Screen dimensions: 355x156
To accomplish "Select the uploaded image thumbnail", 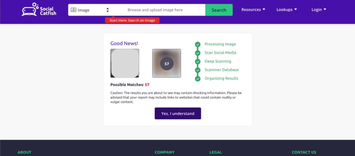I will [x=125, y=63].
